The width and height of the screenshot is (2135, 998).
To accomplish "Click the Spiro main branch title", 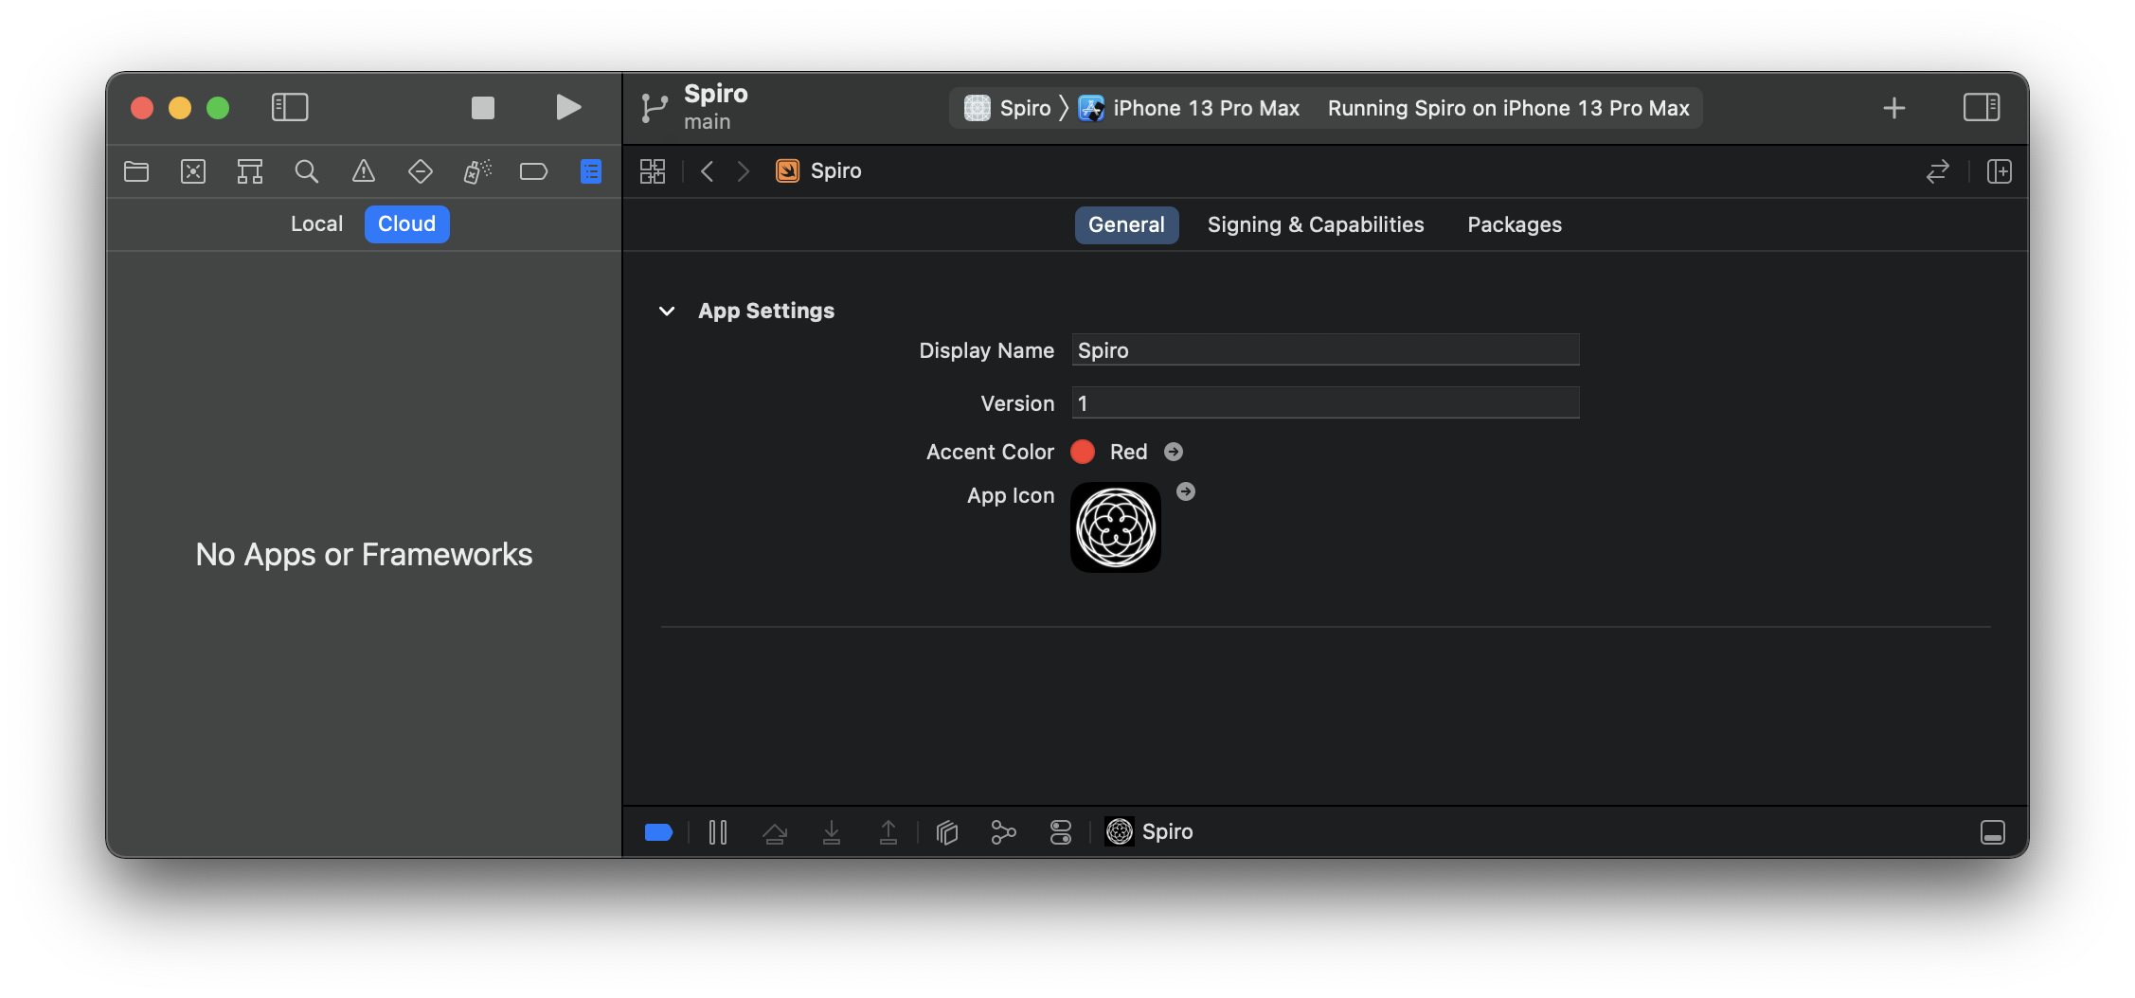I will click(716, 107).
